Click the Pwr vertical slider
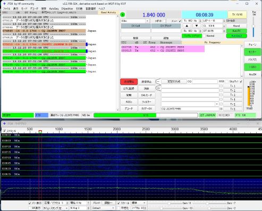Viewport: 262px width, 211px height. point(253,27)
